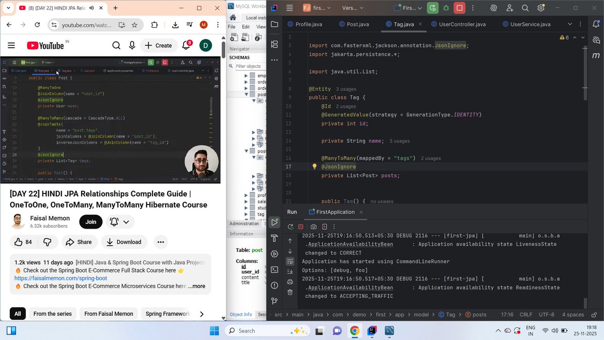Open the FirstApplication run configuration dropdown
604x340 pixels.
click(408, 8)
